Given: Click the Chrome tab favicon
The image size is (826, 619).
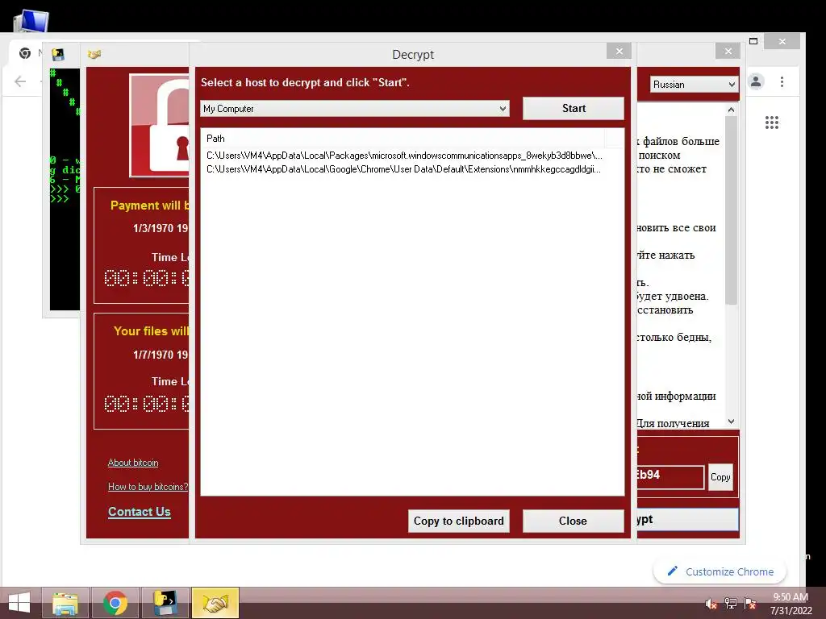Looking at the screenshot, I should pyautogui.click(x=25, y=53).
